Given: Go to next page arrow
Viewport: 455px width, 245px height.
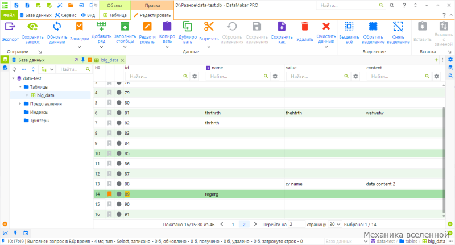Looking at the screenshot, I should (x=255, y=224).
